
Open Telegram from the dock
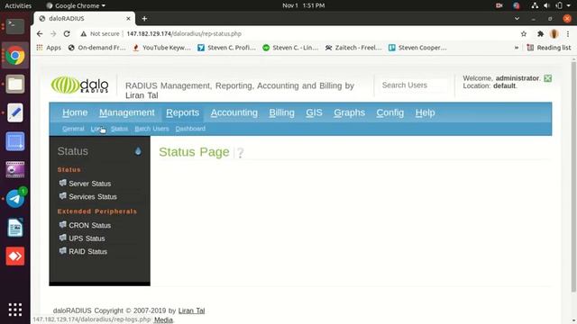[x=15, y=198]
